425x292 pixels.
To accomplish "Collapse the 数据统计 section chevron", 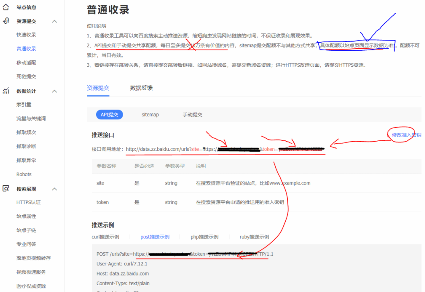I will coord(54,91).
